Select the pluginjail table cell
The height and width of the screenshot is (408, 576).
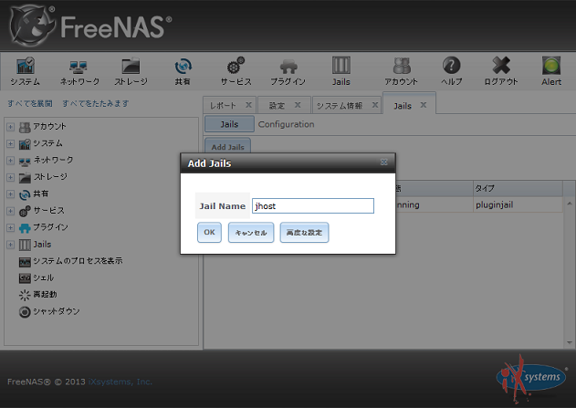pos(518,205)
